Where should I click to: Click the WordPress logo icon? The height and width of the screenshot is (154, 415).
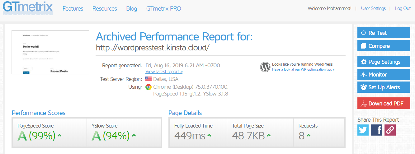(265, 67)
